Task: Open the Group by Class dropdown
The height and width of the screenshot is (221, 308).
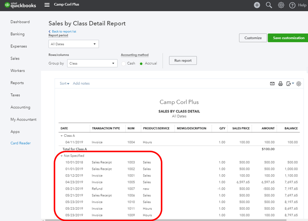Action: 92,63
